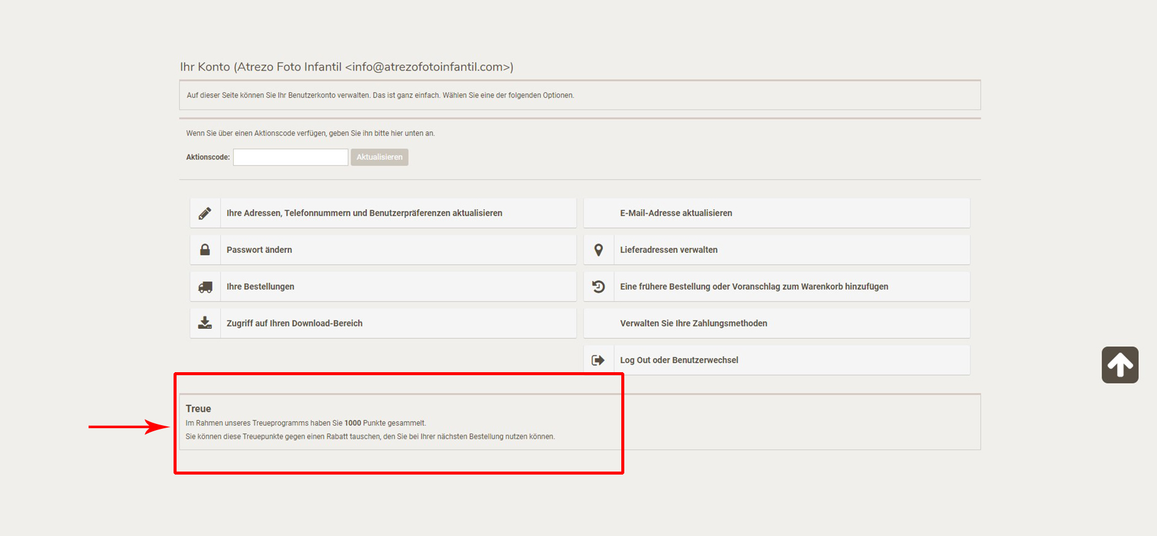Select E-Mail-Adresse aktualisieren
The image size is (1157, 536).
676,213
